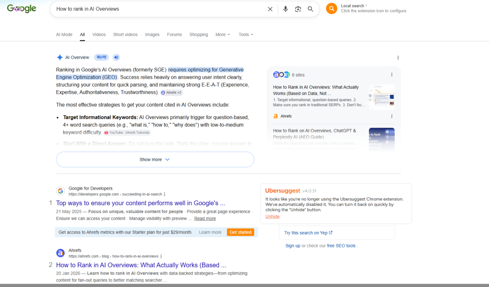Image resolution: width=489 pixels, height=287 pixels.
Task: Click the Ahrefs +2 source chip
Action: tap(172, 92)
